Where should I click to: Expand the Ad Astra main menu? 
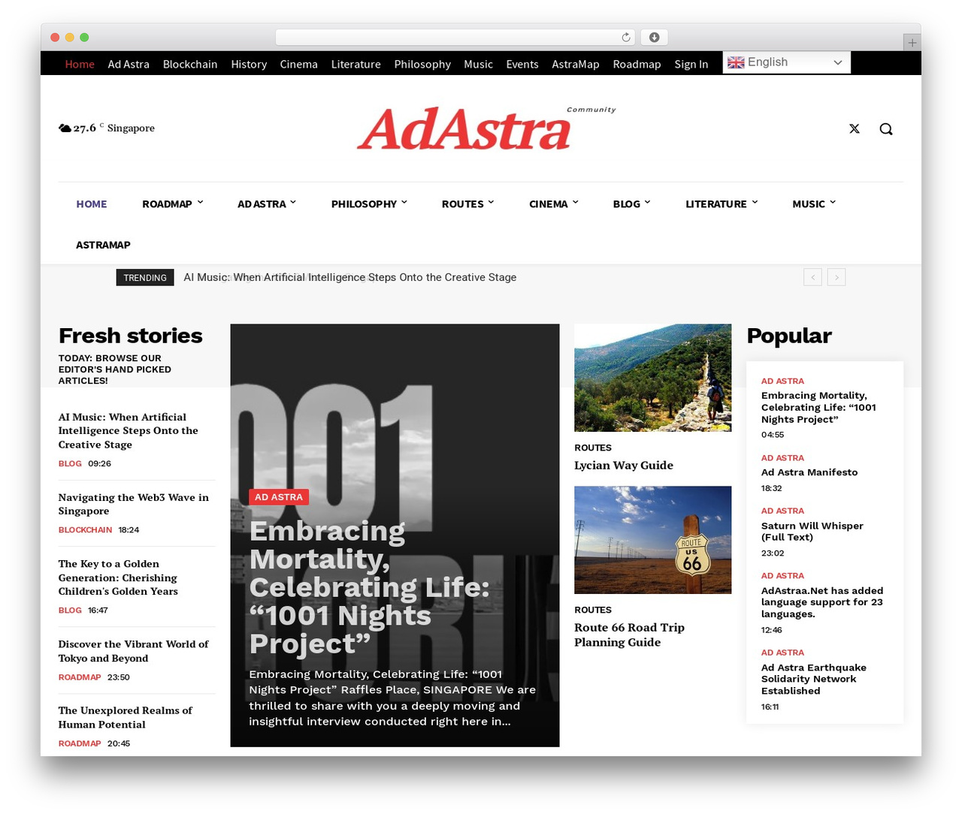click(x=267, y=204)
